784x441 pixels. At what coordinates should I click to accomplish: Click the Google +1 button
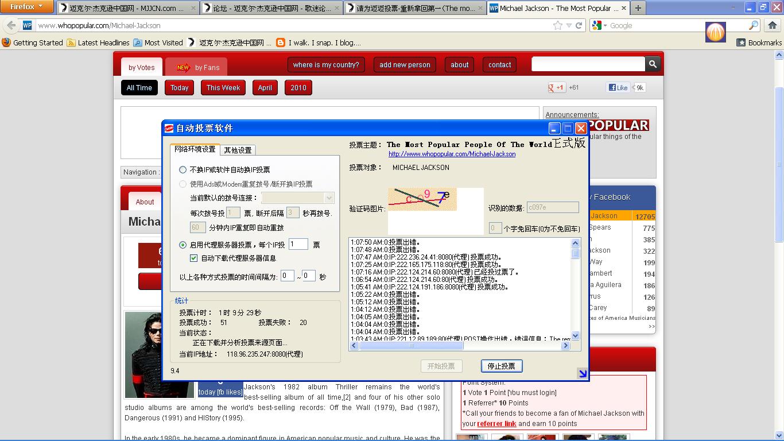[x=557, y=87]
